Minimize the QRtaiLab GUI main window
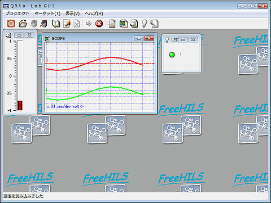This screenshot has height=203, width=271. click(x=242, y=6)
